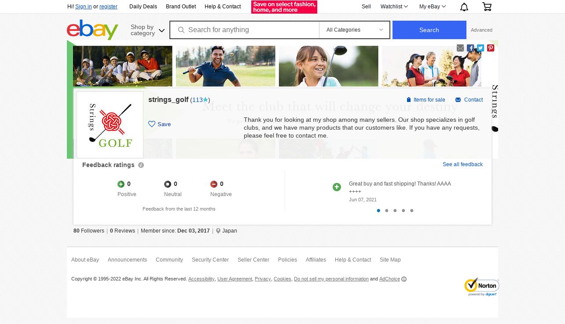Share the store by email icon
The height and width of the screenshot is (324, 565).
(x=460, y=48)
